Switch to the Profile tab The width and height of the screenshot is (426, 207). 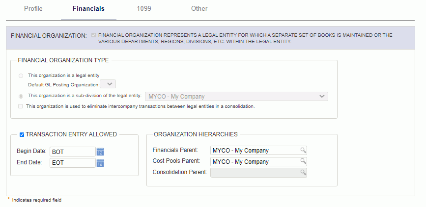33,8
